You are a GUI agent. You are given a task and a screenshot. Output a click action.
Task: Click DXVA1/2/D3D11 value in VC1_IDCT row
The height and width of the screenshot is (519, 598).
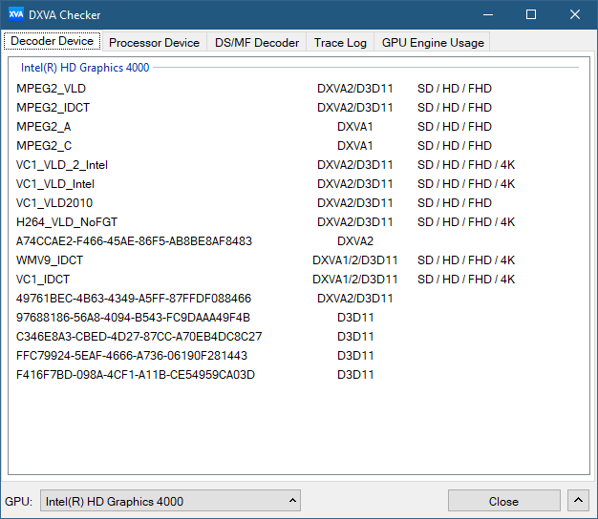tap(355, 280)
